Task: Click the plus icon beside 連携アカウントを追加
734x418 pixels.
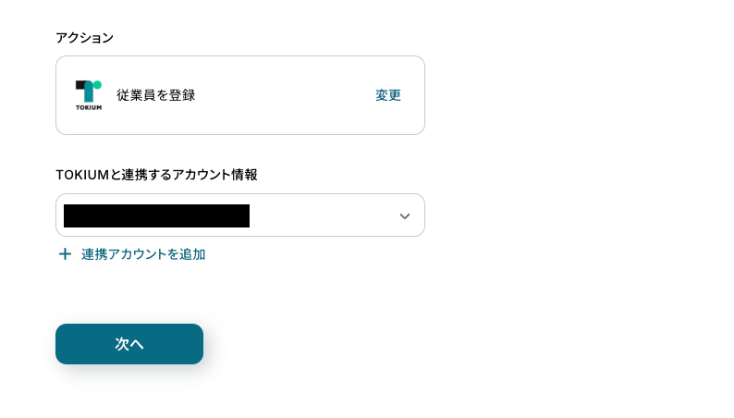Action: 65,254
